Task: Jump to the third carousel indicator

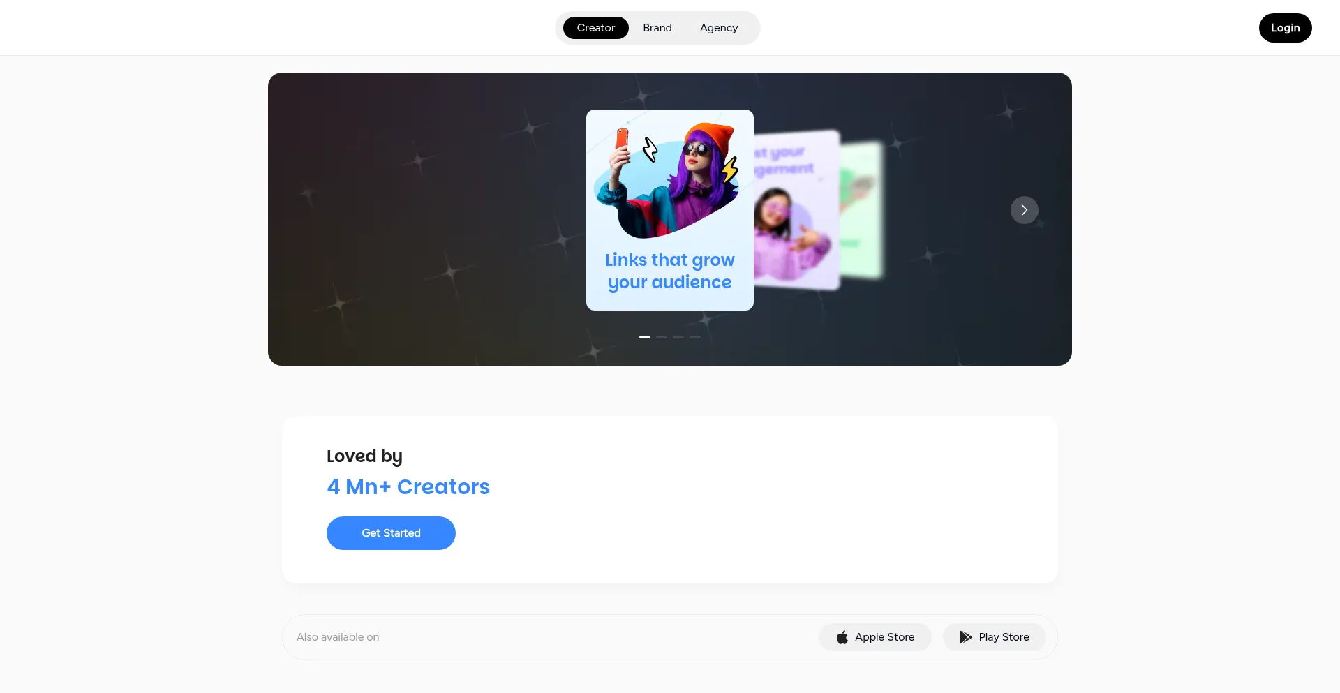Action: point(678,337)
